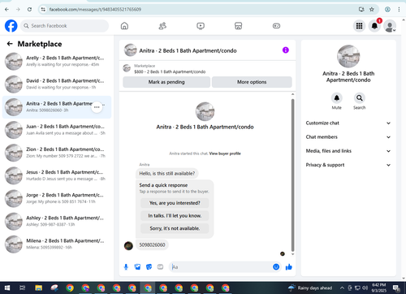Image resolution: width=406 pixels, height=294 pixels.
Task: Open the Windows Start button
Action: point(7,288)
